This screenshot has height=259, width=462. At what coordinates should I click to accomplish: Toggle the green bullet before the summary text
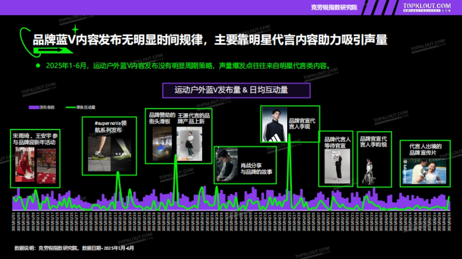(x=38, y=66)
